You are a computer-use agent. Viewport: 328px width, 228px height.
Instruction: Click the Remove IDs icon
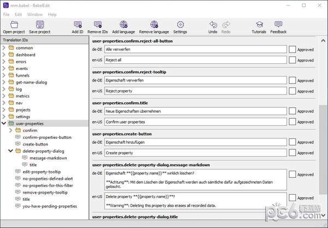[97, 25]
